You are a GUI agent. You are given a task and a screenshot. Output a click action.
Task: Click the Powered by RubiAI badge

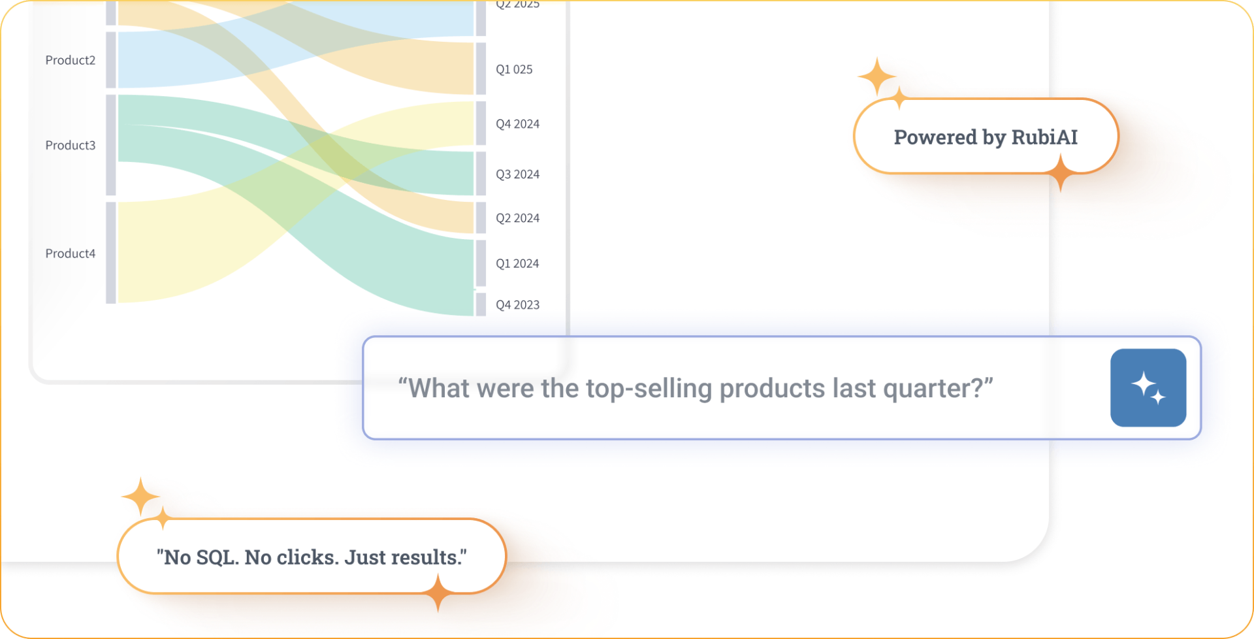(x=985, y=137)
